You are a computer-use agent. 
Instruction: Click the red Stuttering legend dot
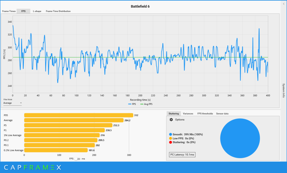tap(171, 142)
